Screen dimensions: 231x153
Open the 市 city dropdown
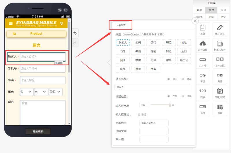coord(41,92)
